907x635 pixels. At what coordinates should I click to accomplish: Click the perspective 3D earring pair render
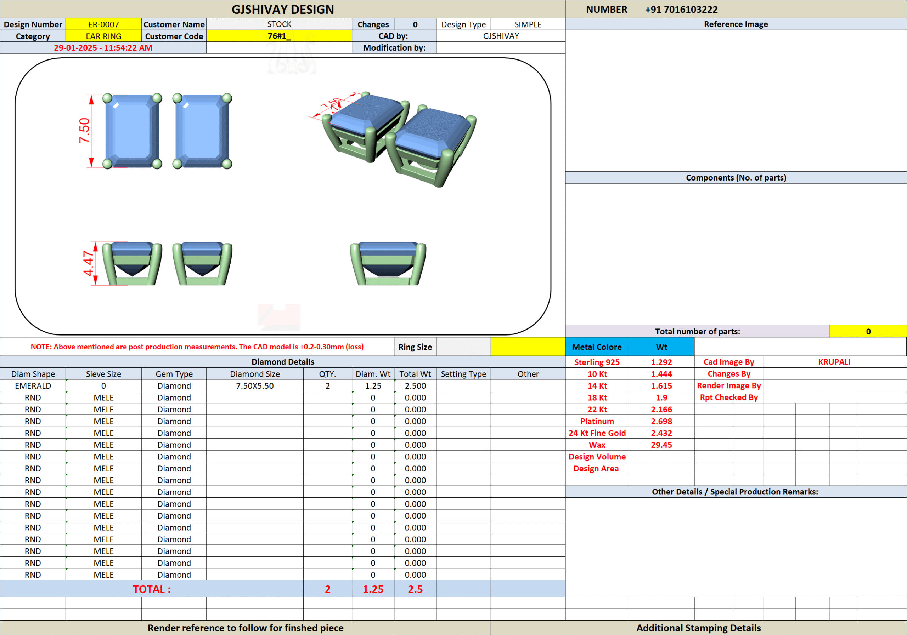[x=399, y=138]
